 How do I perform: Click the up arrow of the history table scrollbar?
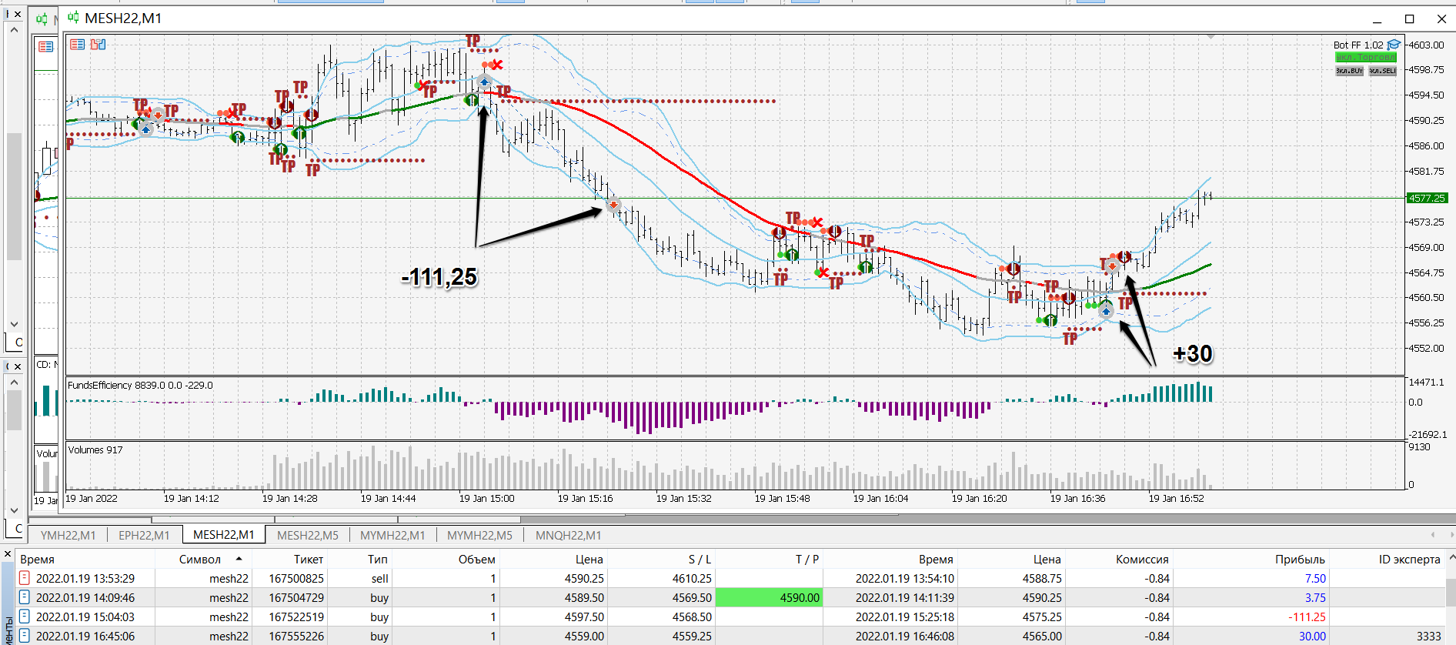tap(1451, 557)
